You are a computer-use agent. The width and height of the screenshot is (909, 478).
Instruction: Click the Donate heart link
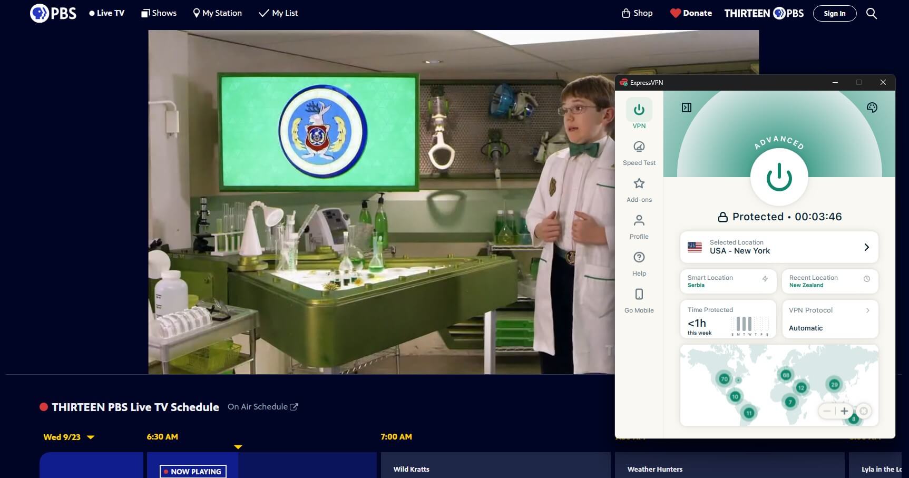click(691, 13)
